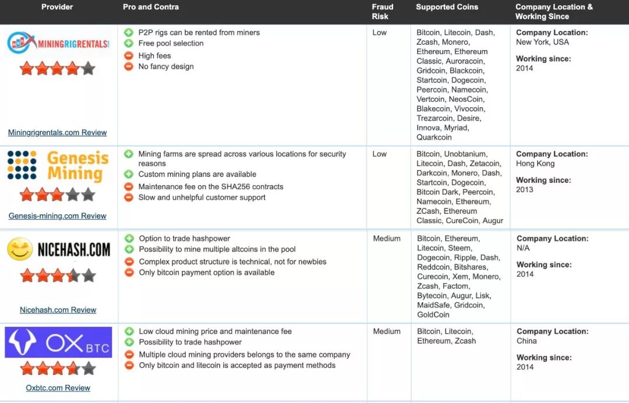The width and height of the screenshot is (629, 403).
Task: Click the red minus beside Slow customer support
Action: coord(128,197)
